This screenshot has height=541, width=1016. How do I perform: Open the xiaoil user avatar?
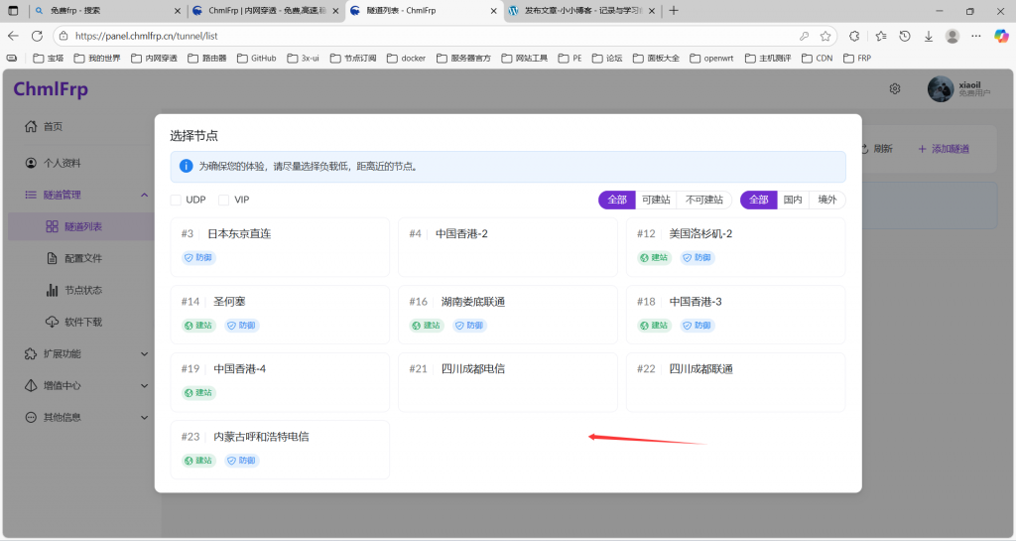(x=940, y=89)
